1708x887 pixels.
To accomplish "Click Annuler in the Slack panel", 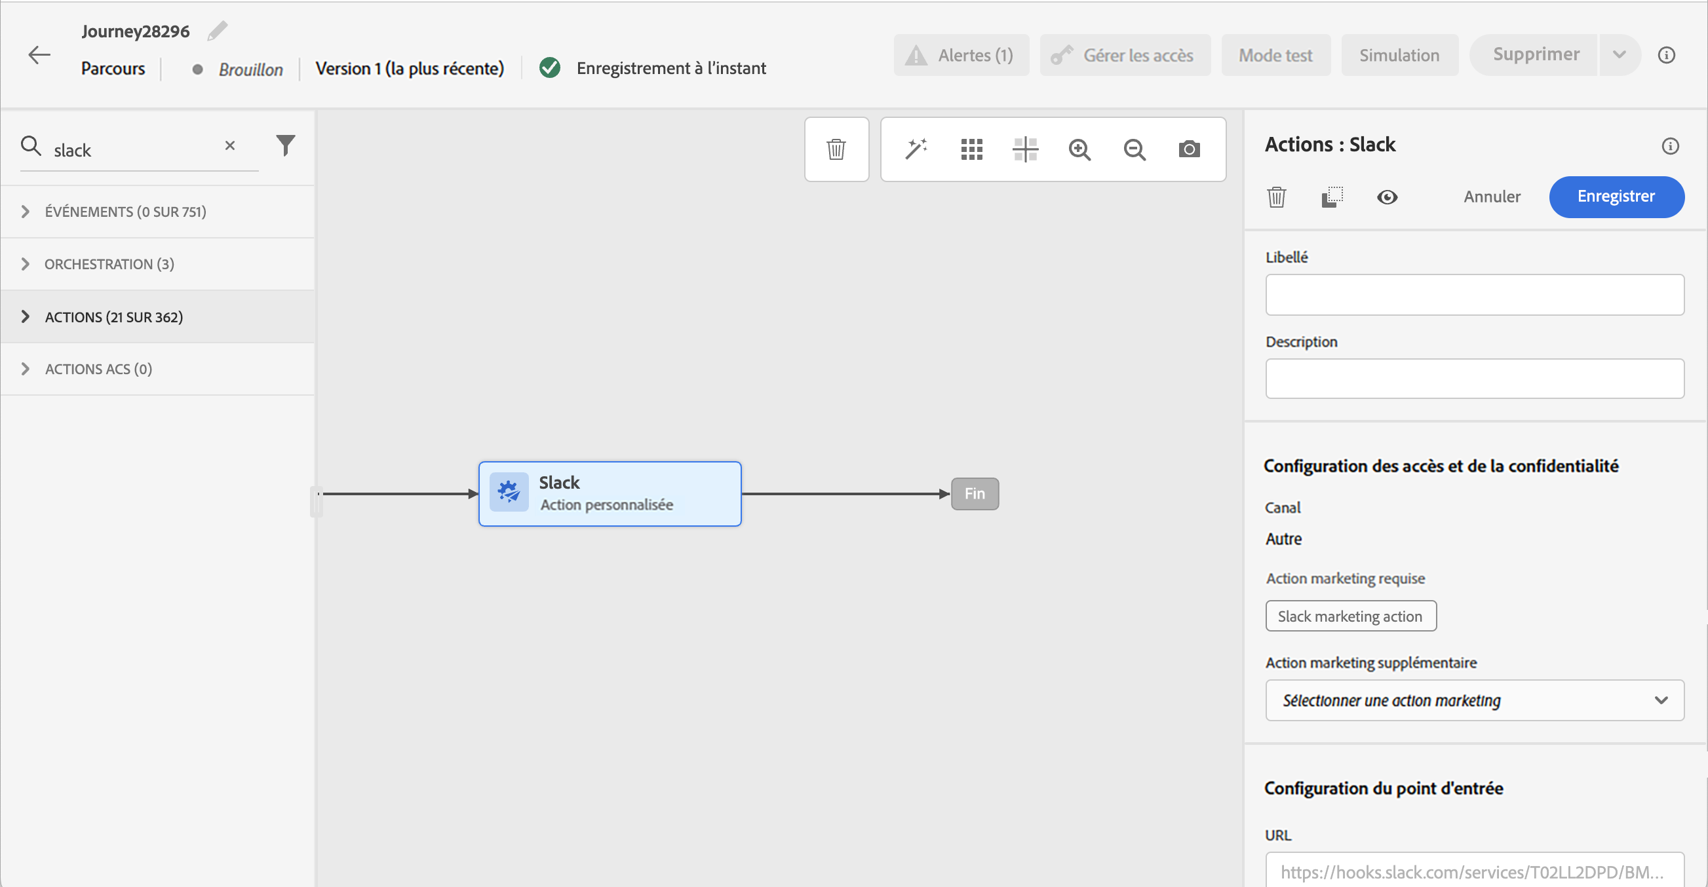I will [1492, 197].
